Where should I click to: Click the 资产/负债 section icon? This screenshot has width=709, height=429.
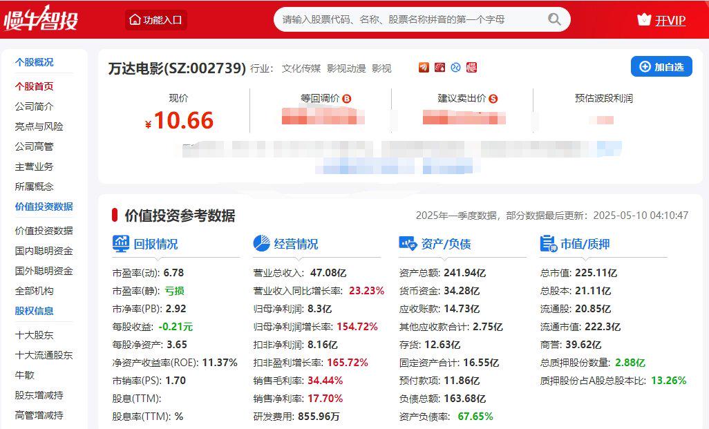pos(408,244)
